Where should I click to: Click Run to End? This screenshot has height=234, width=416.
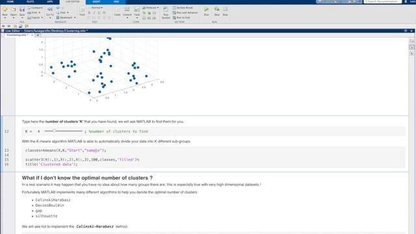point(181,18)
